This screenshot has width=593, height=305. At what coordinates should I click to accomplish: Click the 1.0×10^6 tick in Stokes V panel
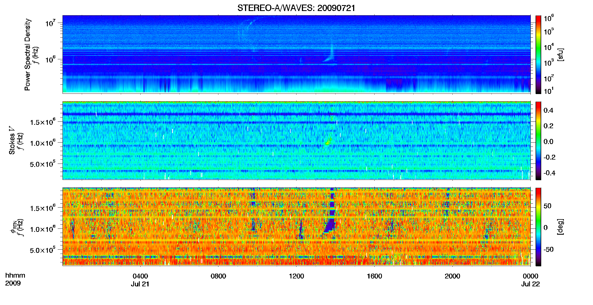pyautogui.click(x=42, y=143)
